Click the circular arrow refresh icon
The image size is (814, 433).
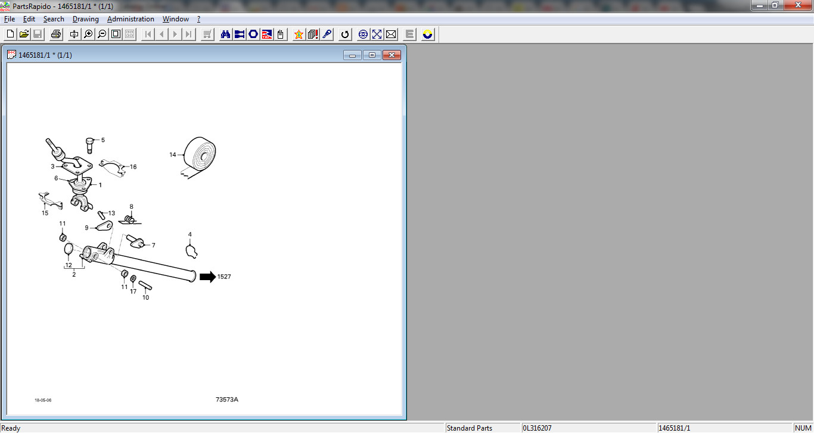(344, 34)
